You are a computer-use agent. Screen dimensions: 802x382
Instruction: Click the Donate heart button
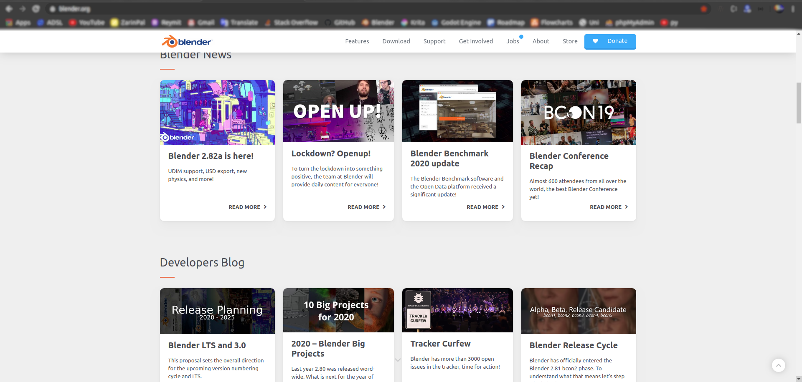tap(610, 41)
